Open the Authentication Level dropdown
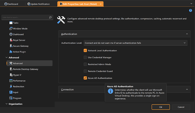Screen dimensions: 195x113 pos(135,43)
